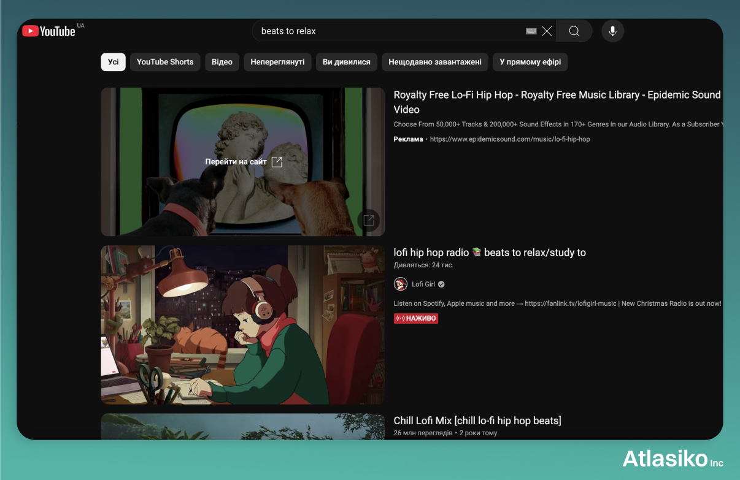
Task: Click the 'Listen on Spotify' description text
Action: pyautogui.click(x=557, y=303)
